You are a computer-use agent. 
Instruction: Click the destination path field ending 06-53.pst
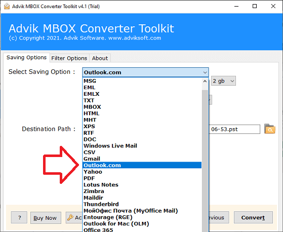pos(234,129)
